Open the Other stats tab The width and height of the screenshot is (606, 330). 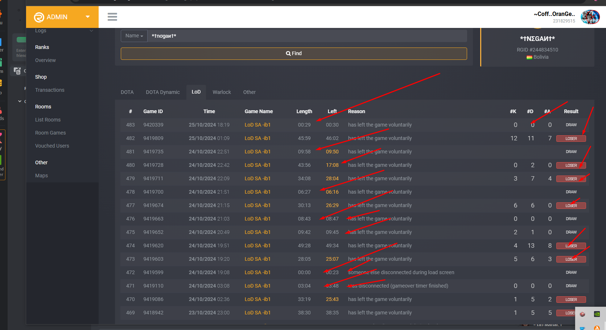250,92
